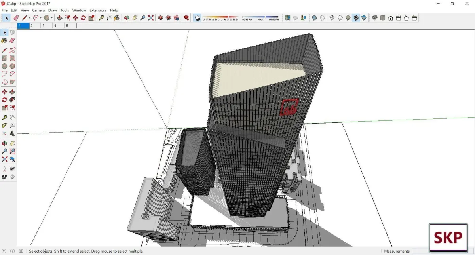Enable Shaded With Textures style

click(356, 18)
